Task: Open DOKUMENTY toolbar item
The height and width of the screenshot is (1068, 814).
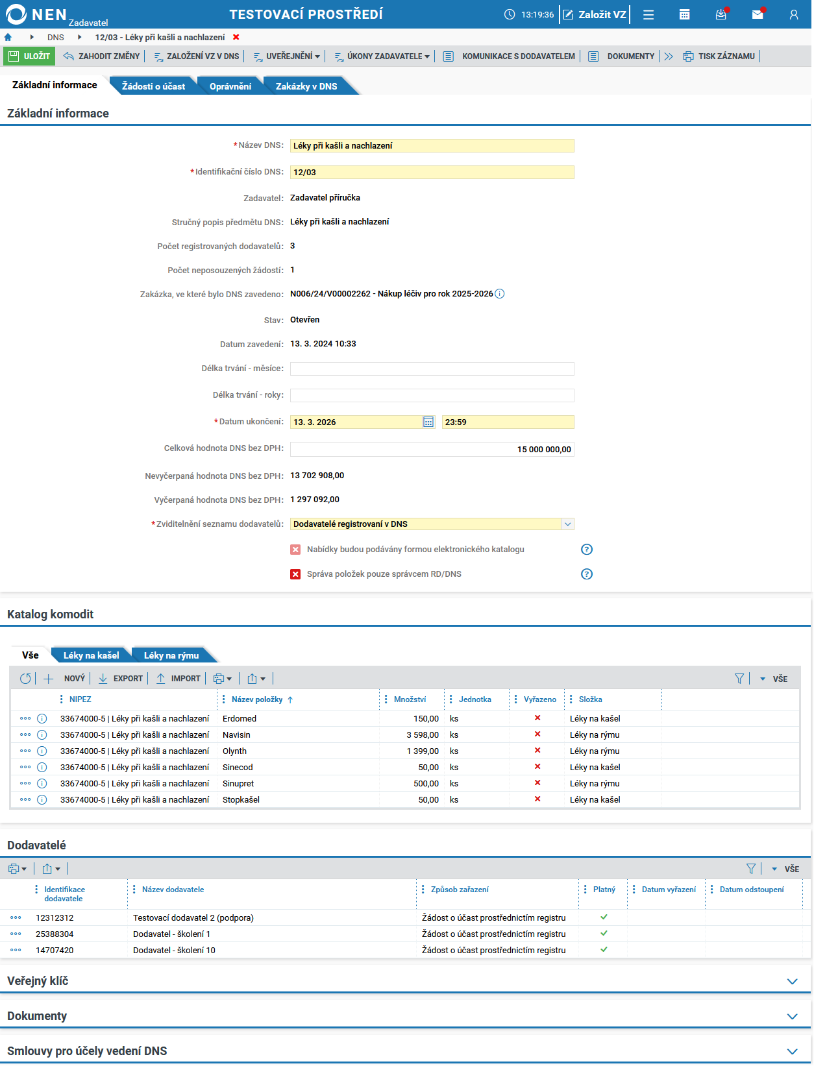Action: (x=622, y=56)
